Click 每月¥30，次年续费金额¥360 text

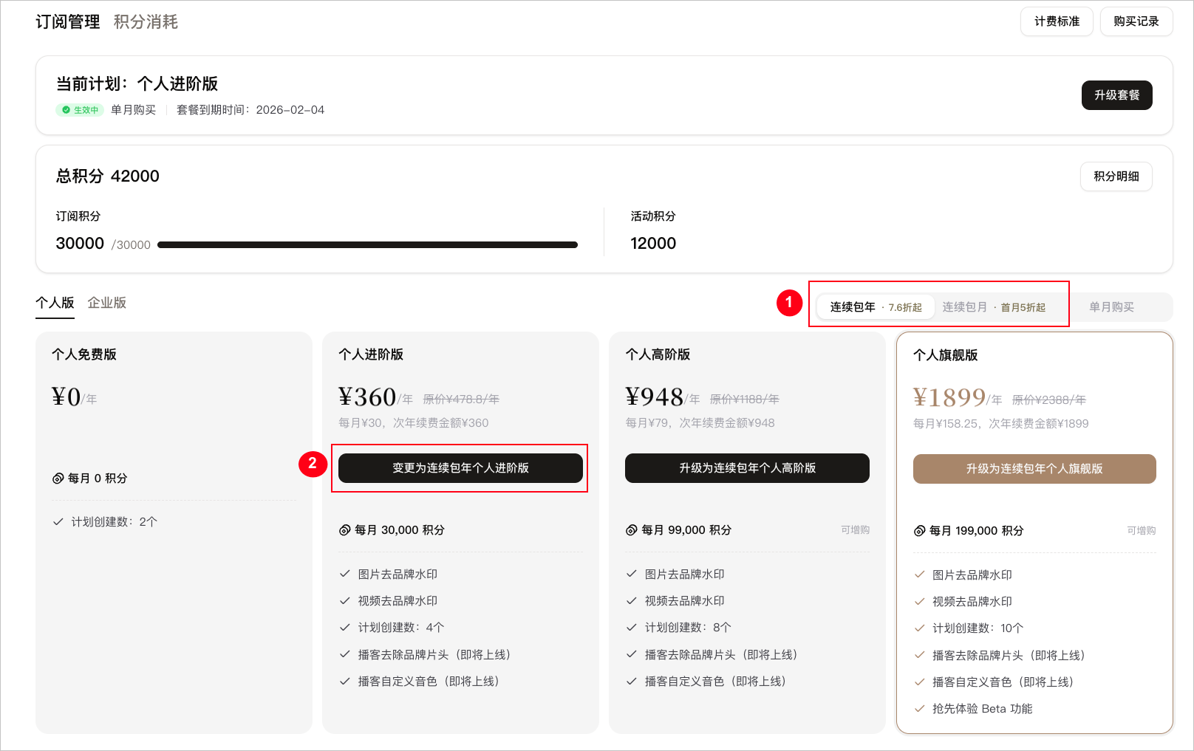414,423
